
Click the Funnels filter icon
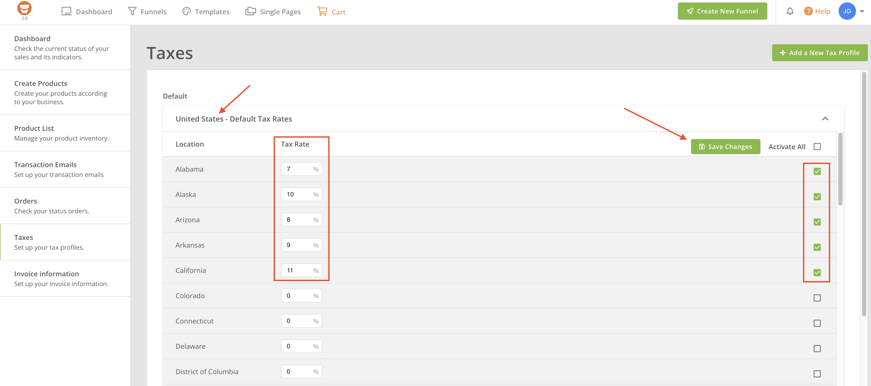tap(132, 12)
